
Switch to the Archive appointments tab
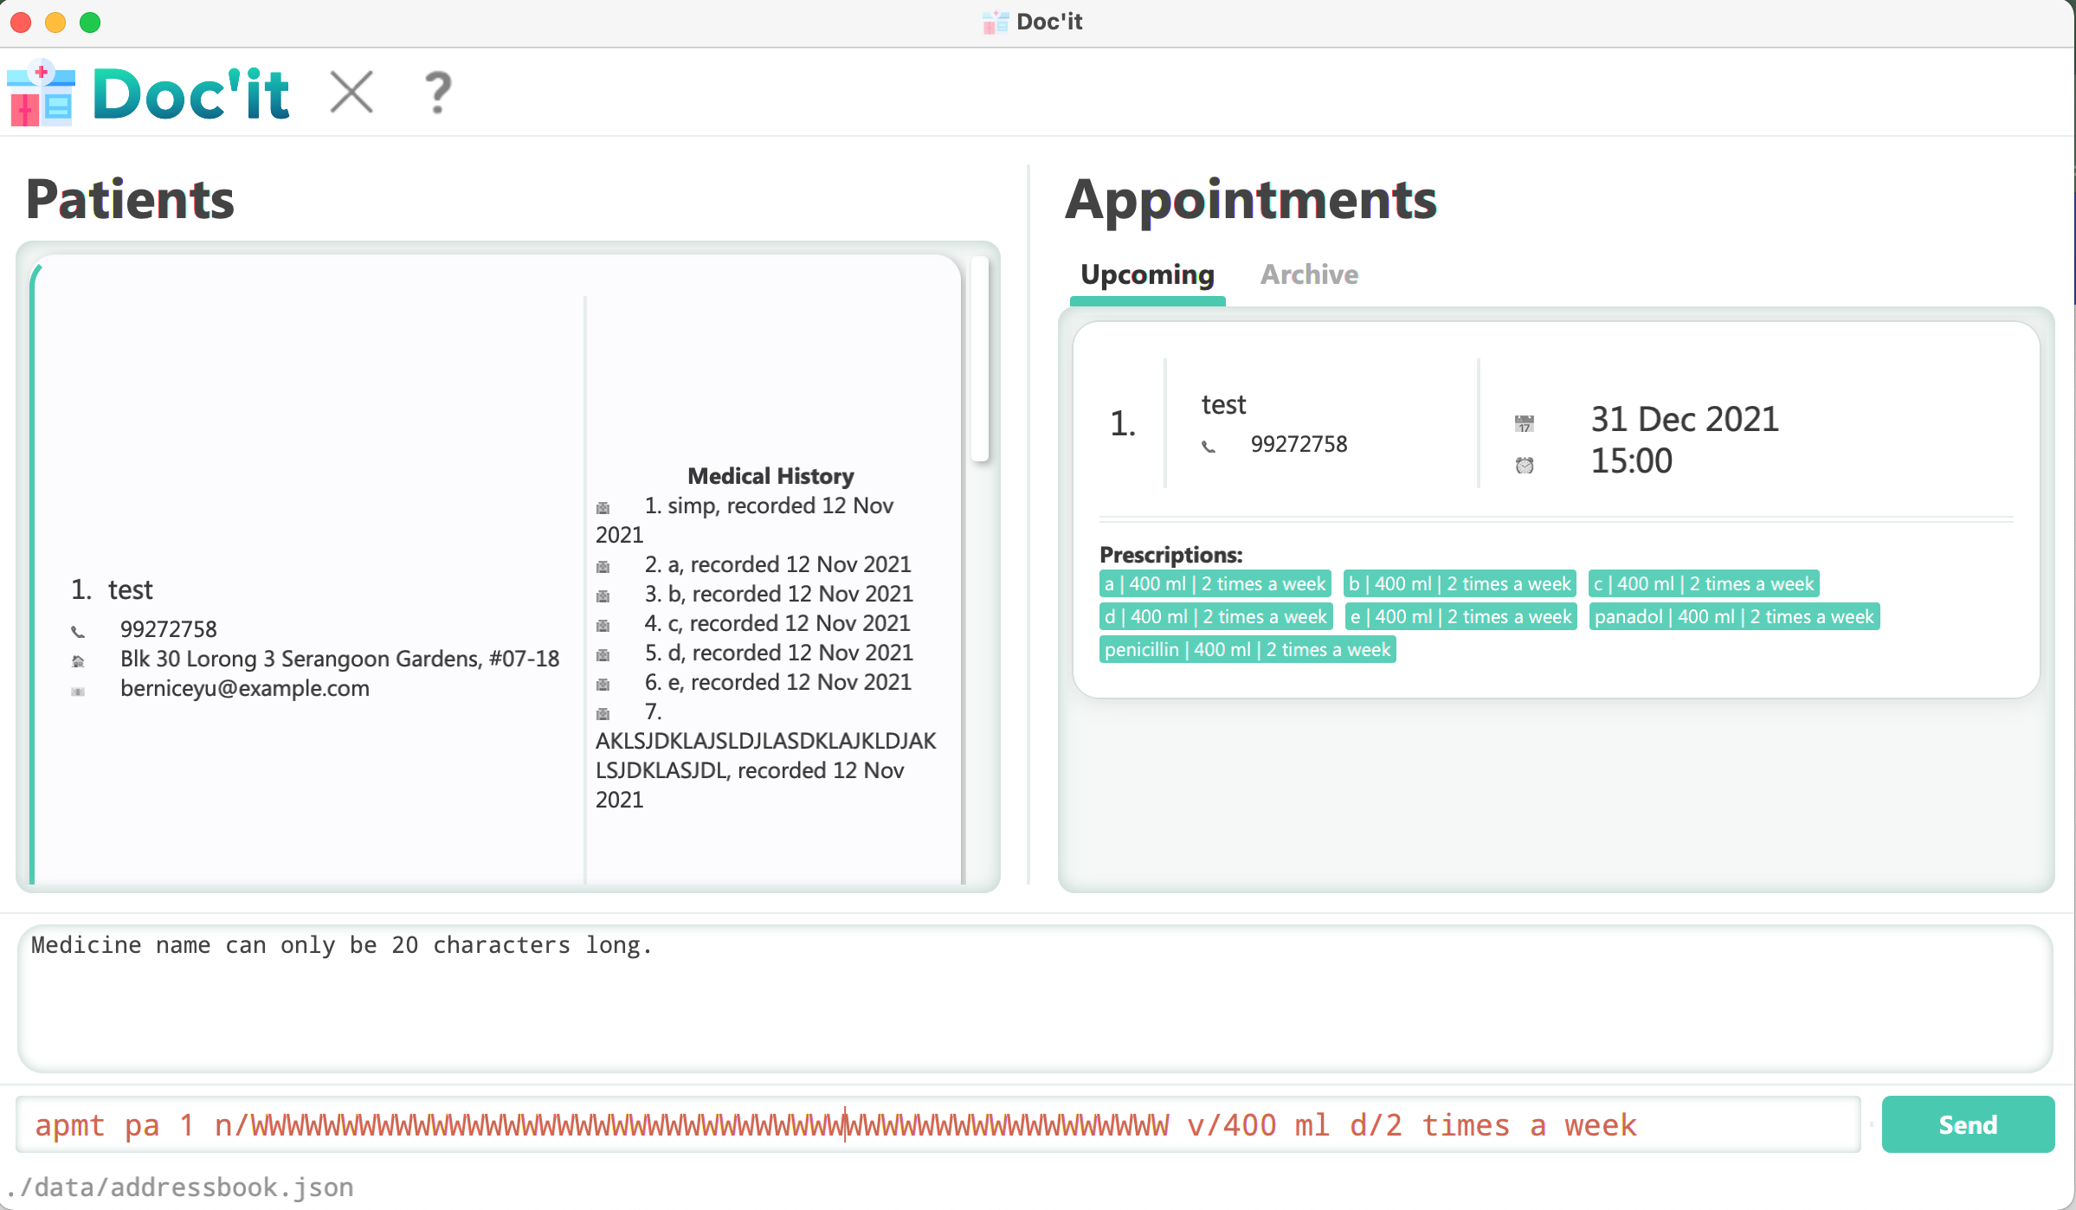click(1306, 274)
